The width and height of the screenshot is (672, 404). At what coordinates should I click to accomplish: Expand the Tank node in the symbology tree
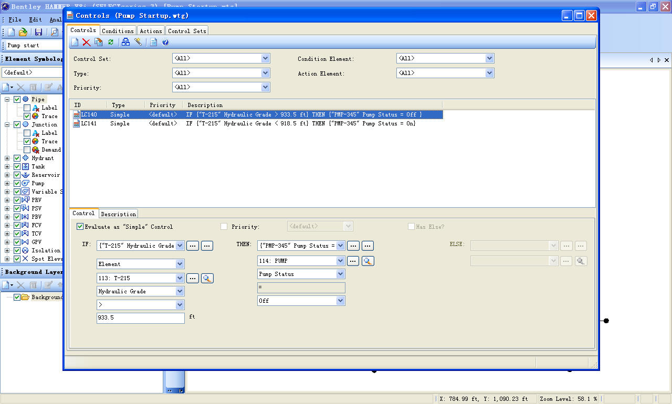[7, 166]
